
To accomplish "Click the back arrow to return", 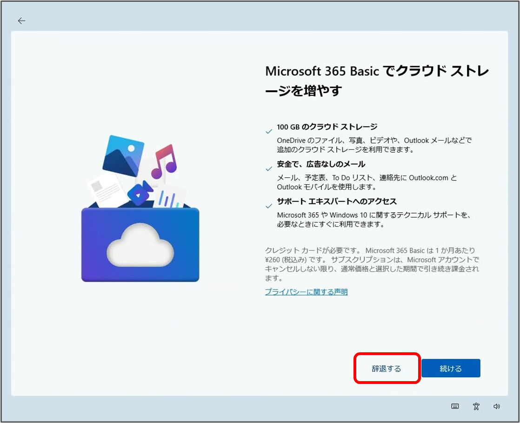I will point(21,20).
